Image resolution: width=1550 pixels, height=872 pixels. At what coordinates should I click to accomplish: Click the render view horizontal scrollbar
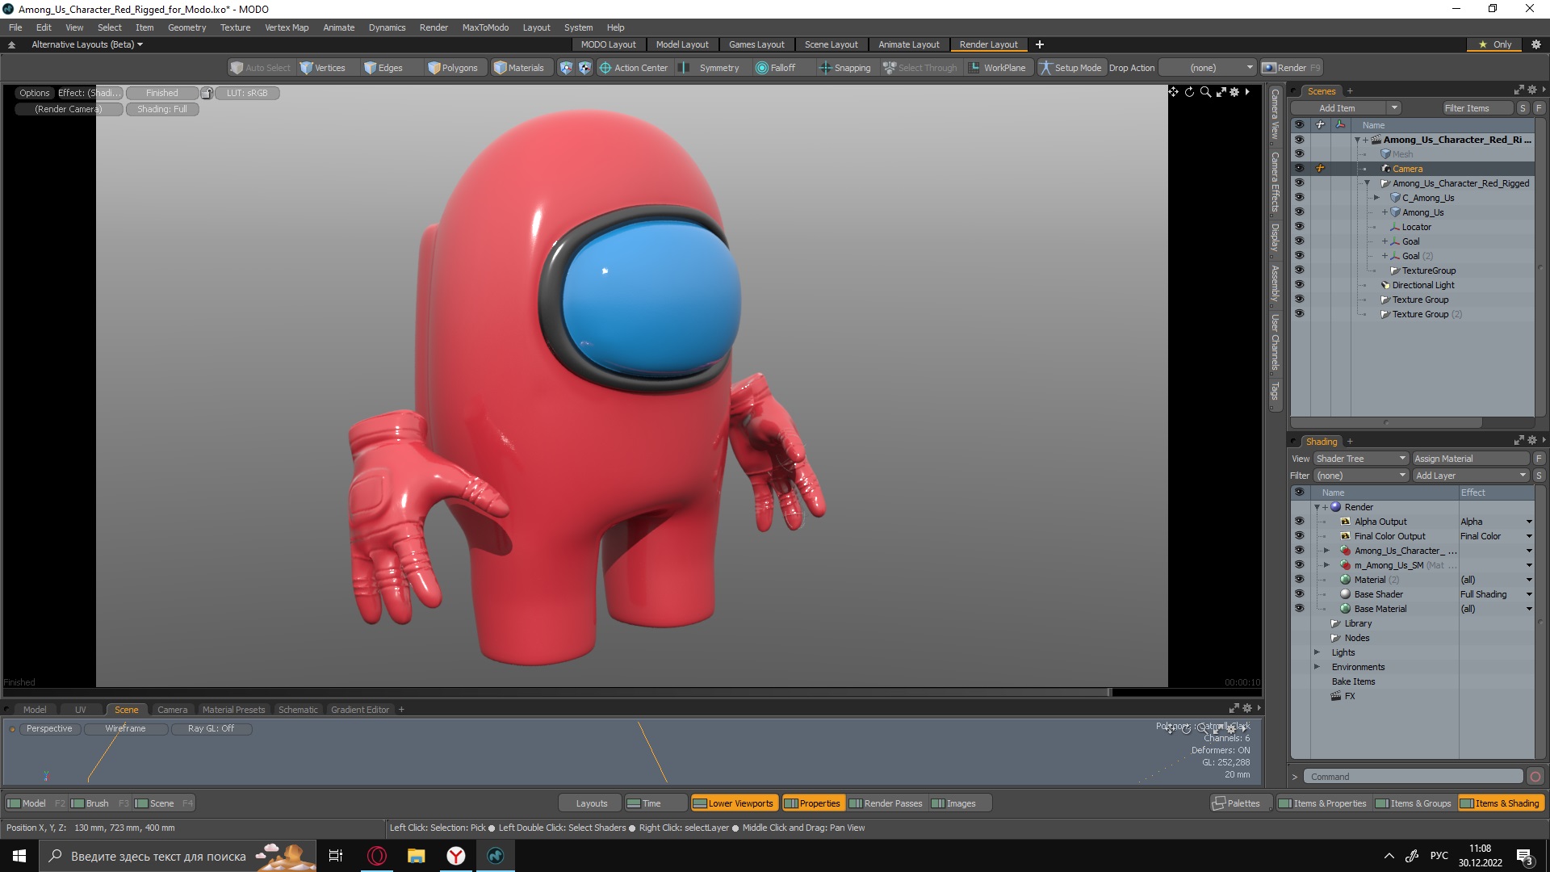click(557, 692)
